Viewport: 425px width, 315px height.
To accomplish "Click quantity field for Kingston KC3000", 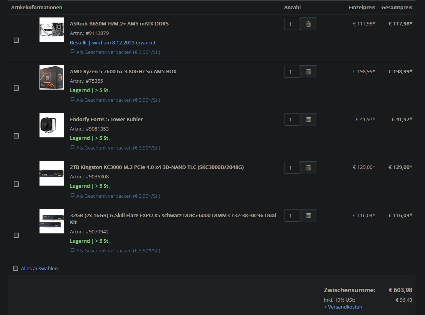I will click(292, 168).
